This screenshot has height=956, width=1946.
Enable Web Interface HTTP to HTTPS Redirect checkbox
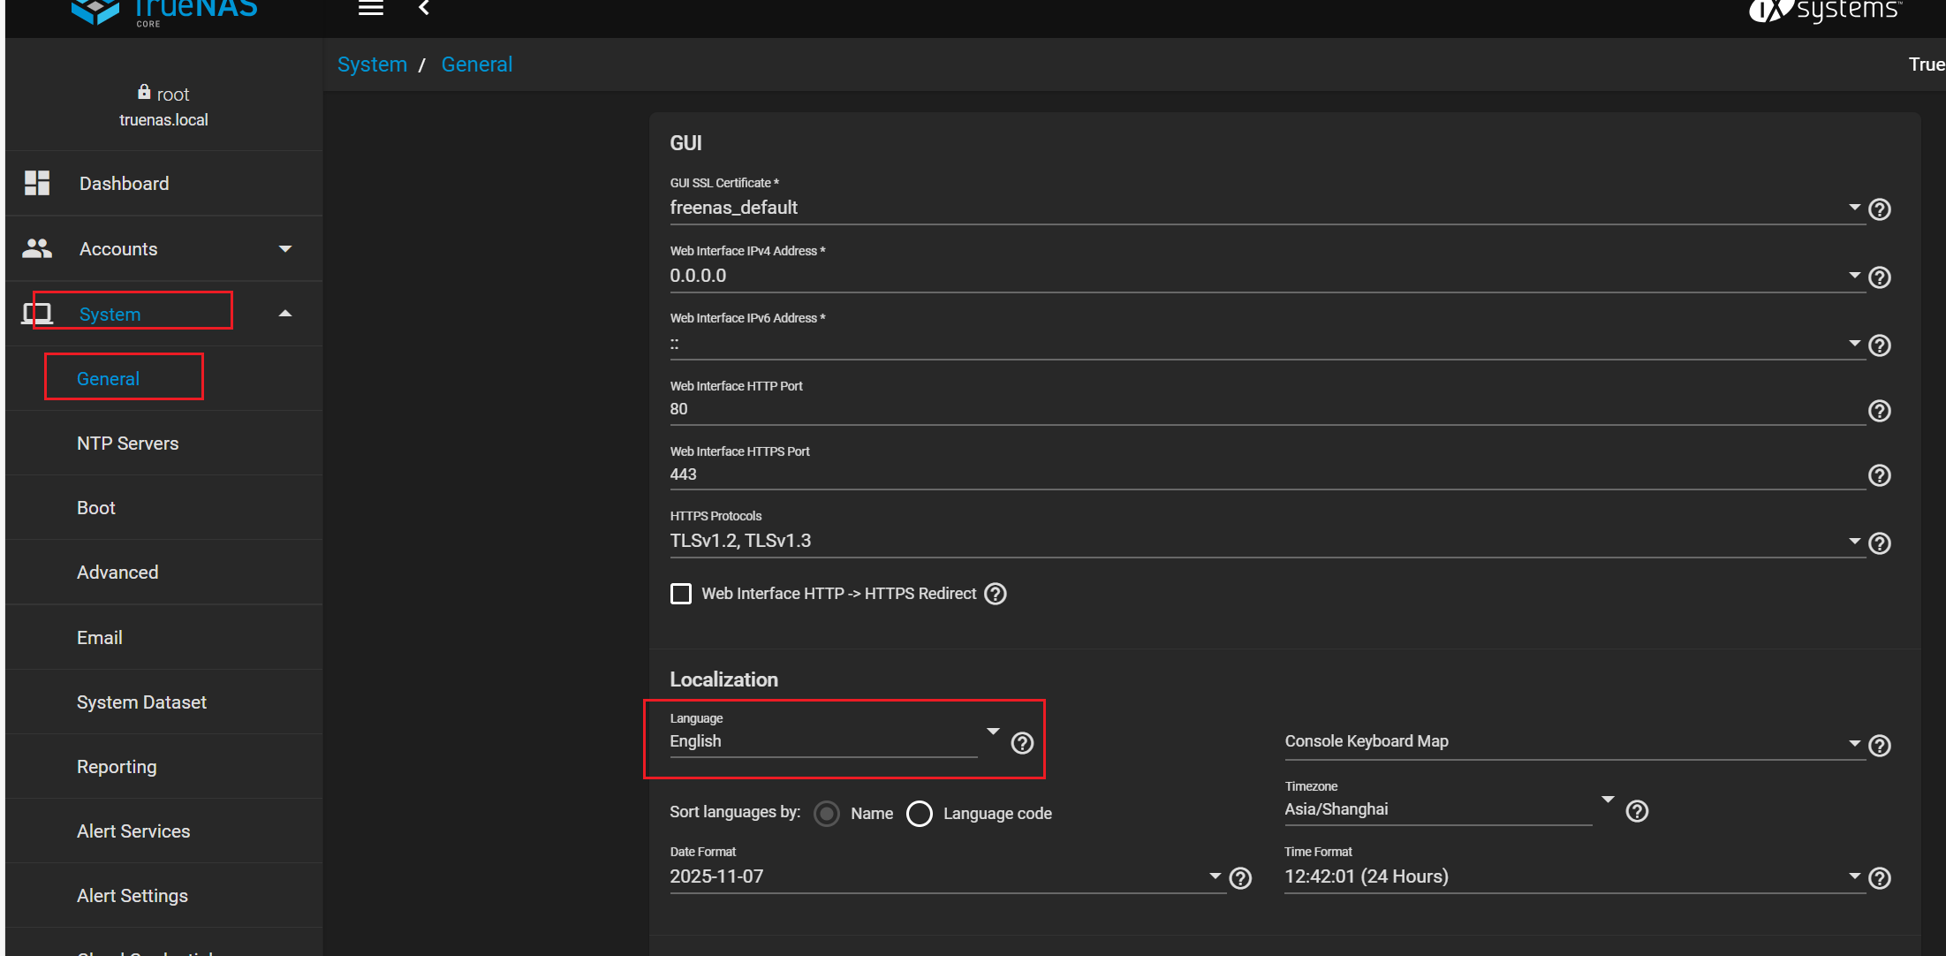click(x=681, y=594)
